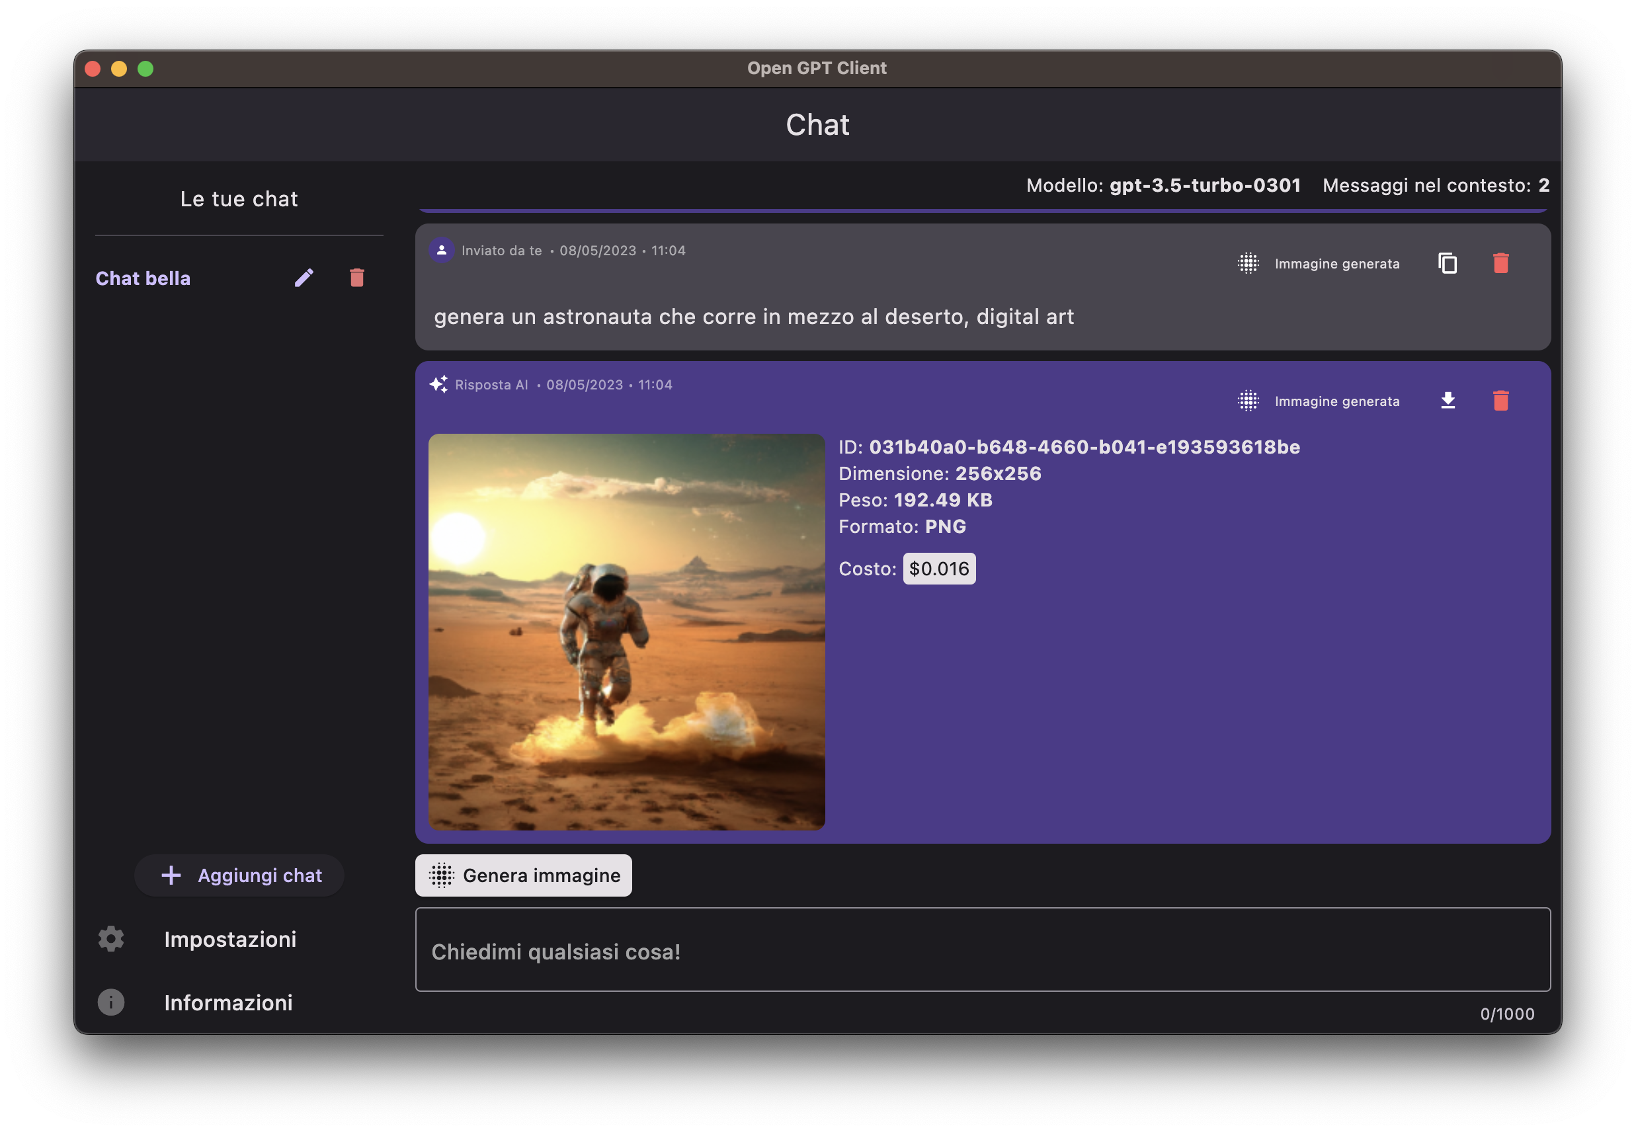Image resolution: width=1636 pixels, height=1132 pixels.
Task: Click the pencil icon to rename Chat bella
Action: click(x=304, y=278)
